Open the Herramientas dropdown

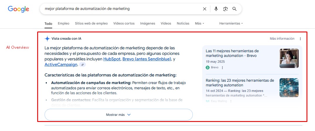point(231,23)
